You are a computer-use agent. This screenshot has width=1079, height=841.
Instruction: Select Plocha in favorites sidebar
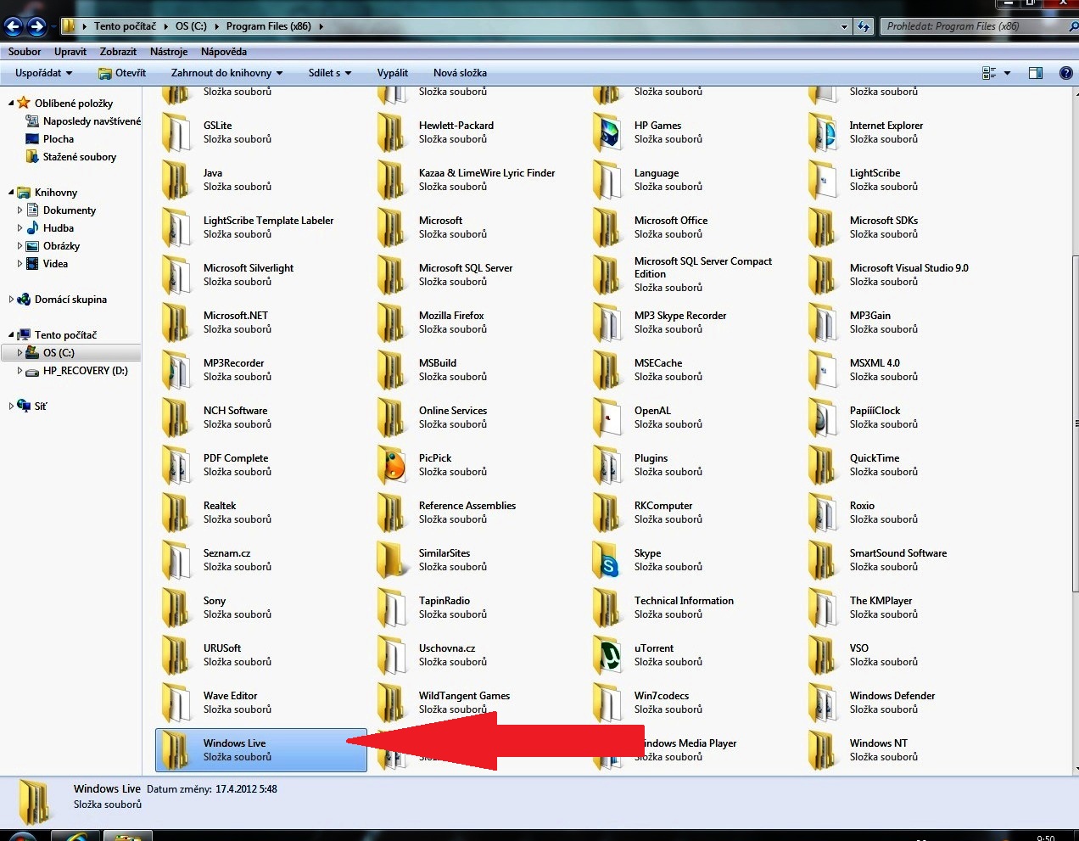(x=59, y=139)
